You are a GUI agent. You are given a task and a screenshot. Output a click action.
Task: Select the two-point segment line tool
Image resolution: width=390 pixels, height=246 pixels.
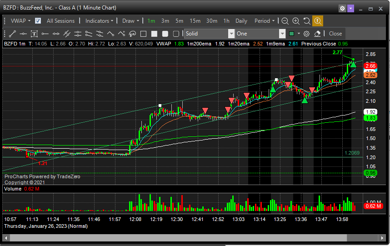(x=56, y=34)
